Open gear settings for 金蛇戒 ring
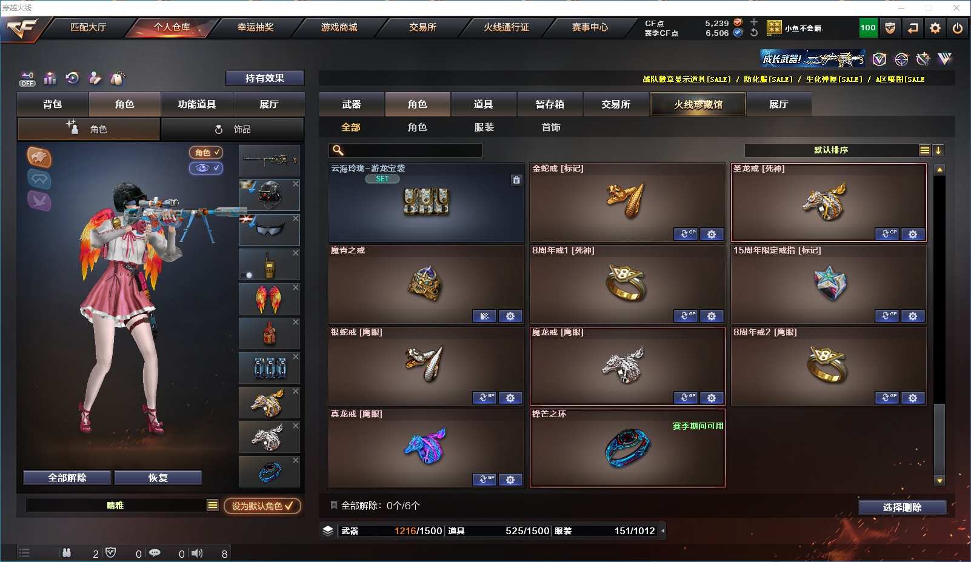Screen dimensions: 971x562 coord(712,234)
